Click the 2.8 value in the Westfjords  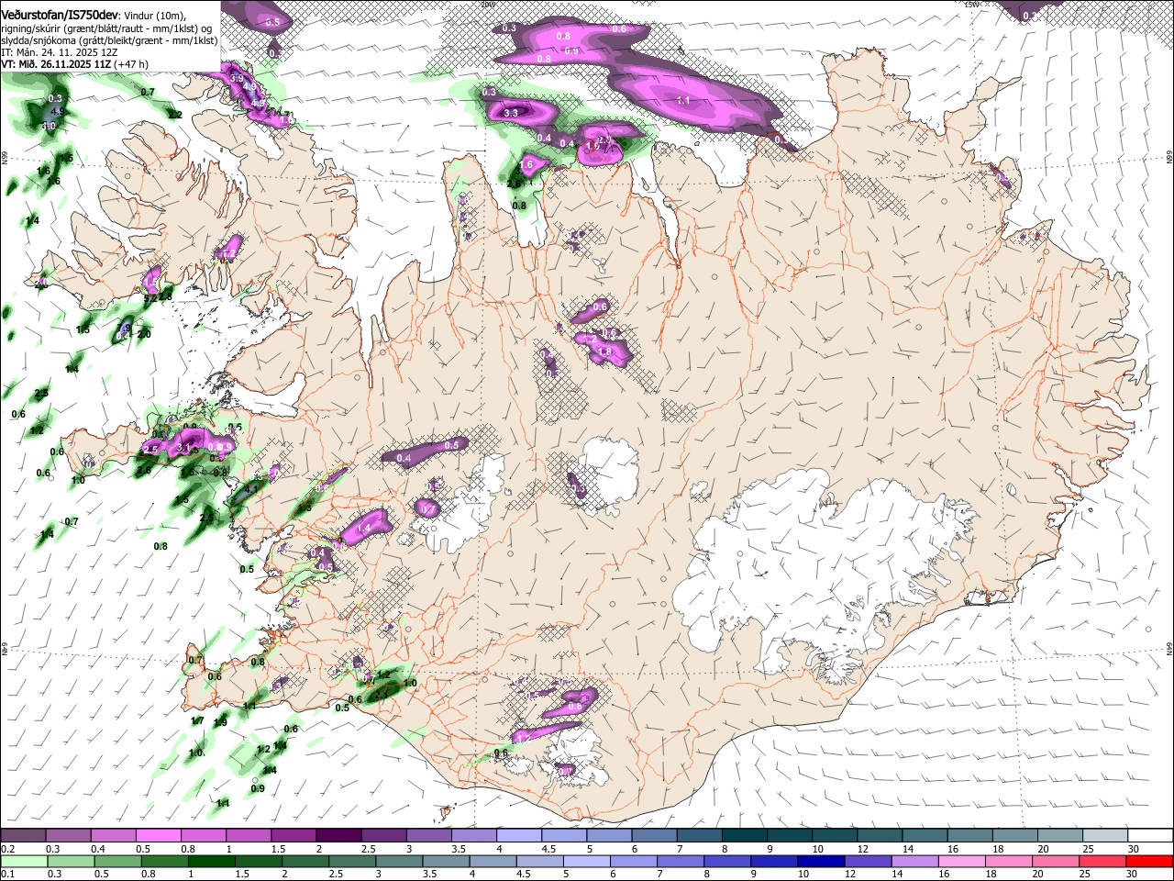(166, 296)
